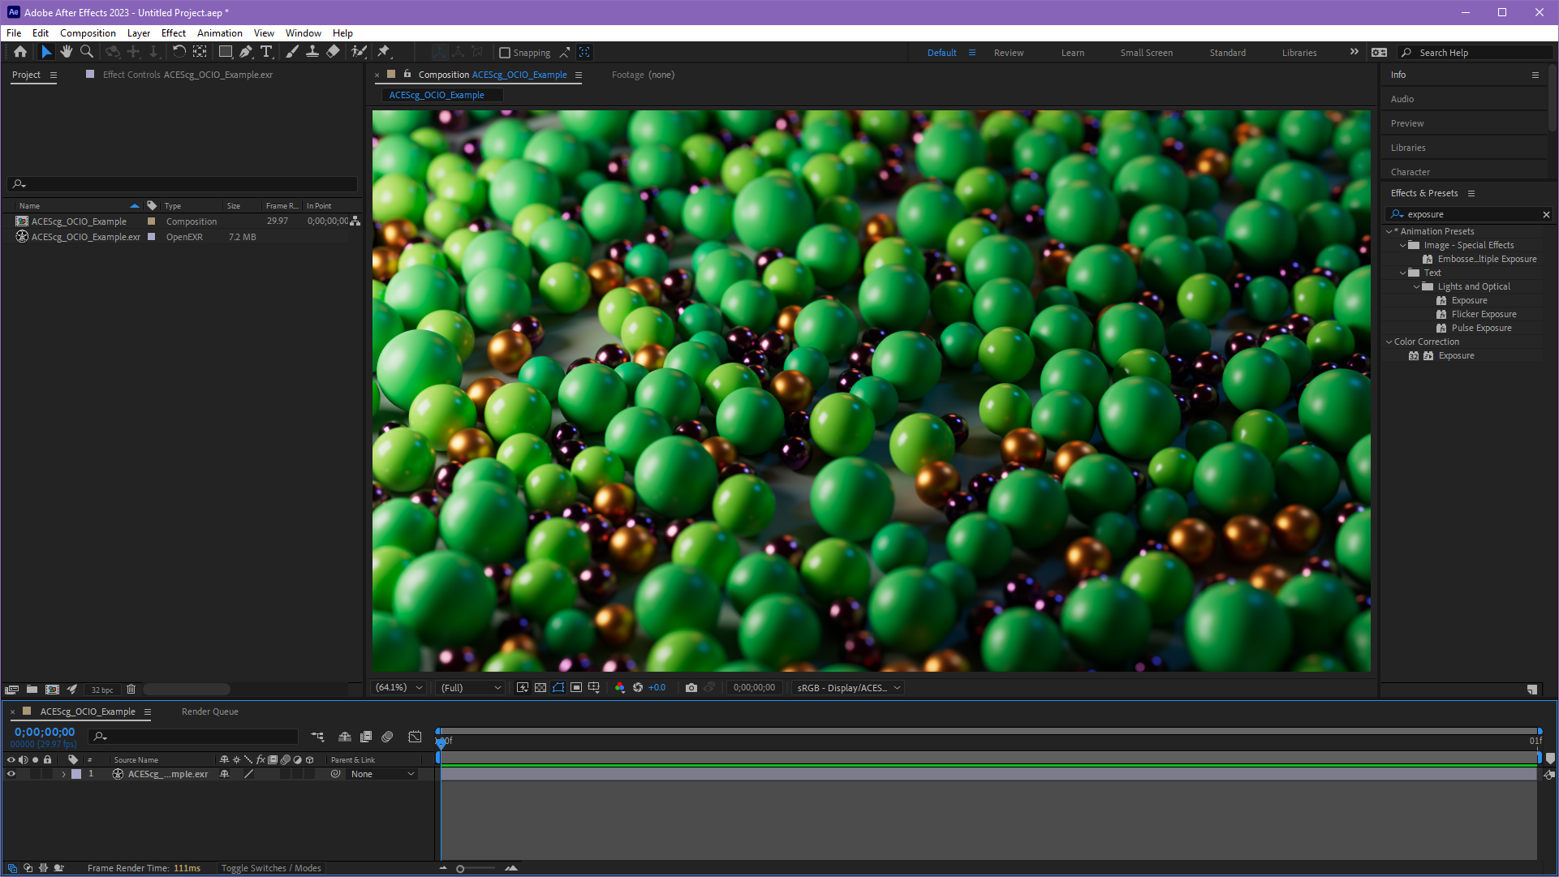Open the viewer magnification dropdown (64.1%)
The image size is (1559, 877).
pos(398,688)
